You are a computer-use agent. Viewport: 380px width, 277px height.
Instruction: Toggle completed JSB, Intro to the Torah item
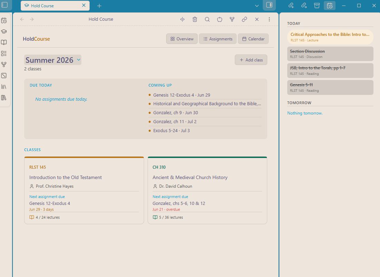330,70
